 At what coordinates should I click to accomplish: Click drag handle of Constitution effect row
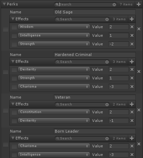14,112
